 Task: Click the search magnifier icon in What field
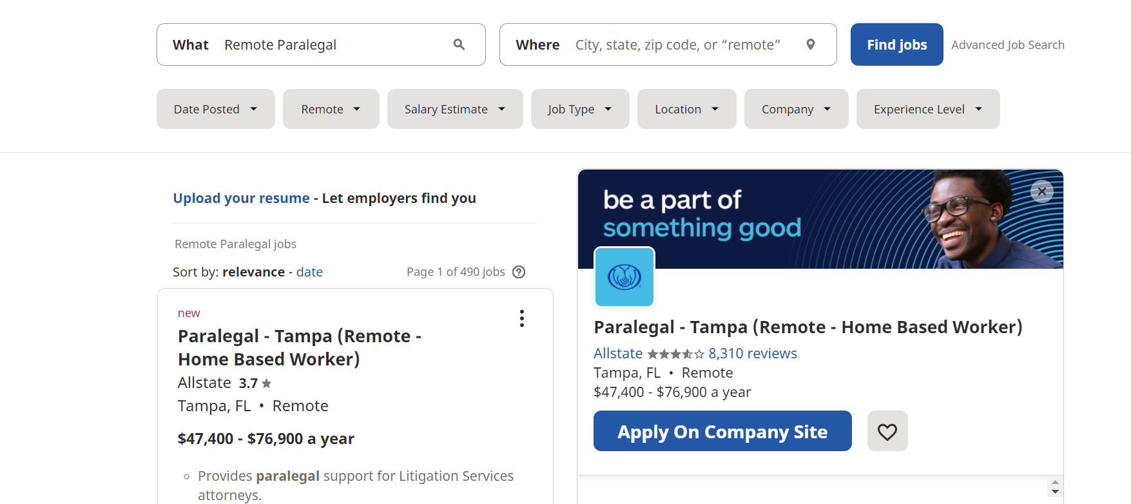[x=459, y=44]
